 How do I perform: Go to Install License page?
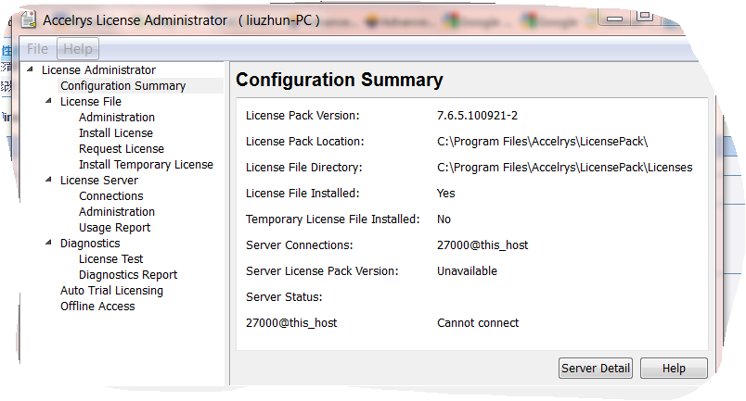pos(116,133)
